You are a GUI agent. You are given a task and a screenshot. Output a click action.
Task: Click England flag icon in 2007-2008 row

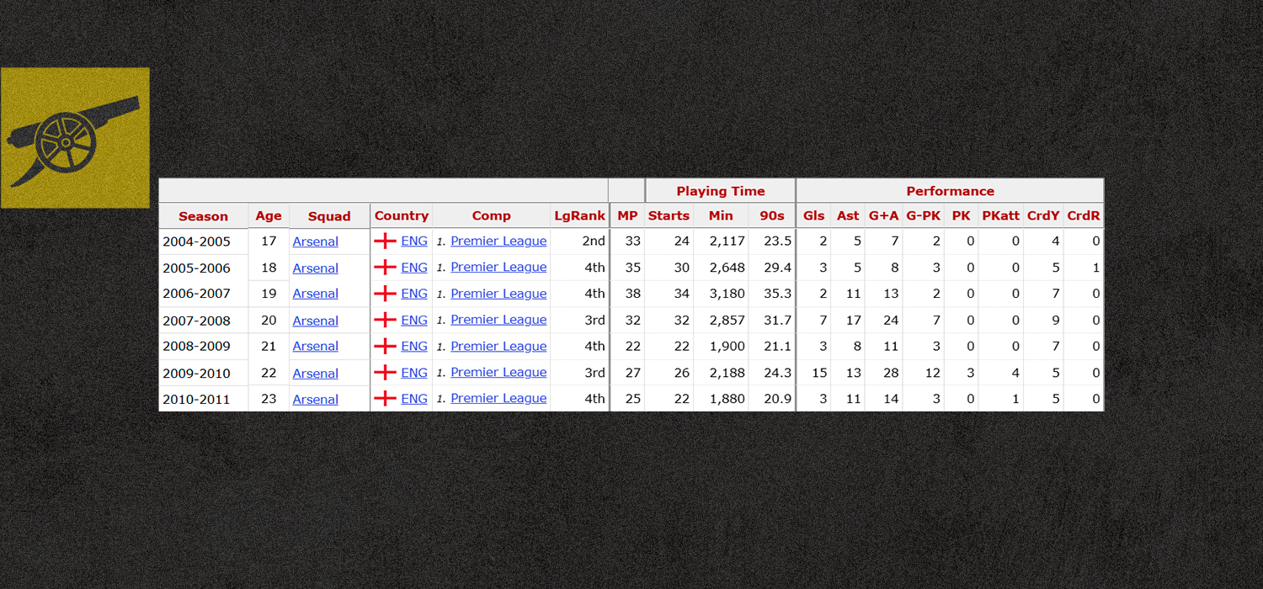385,320
